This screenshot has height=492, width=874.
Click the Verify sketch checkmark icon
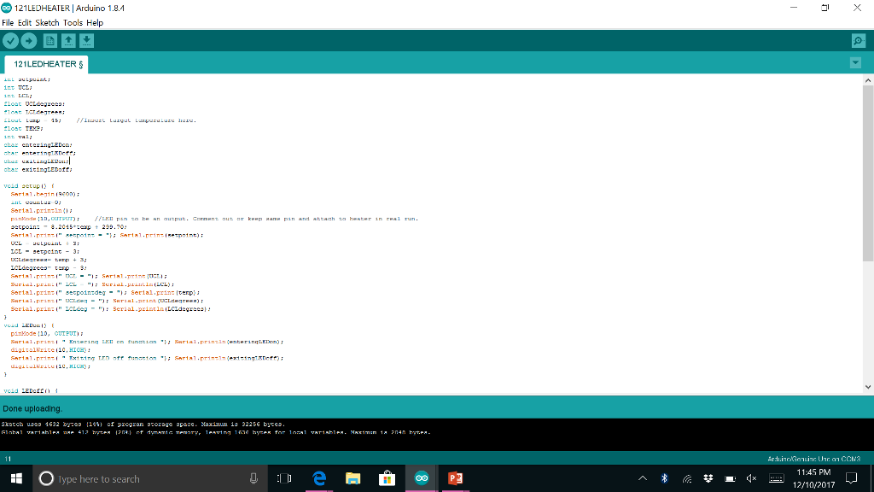click(10, 40)
